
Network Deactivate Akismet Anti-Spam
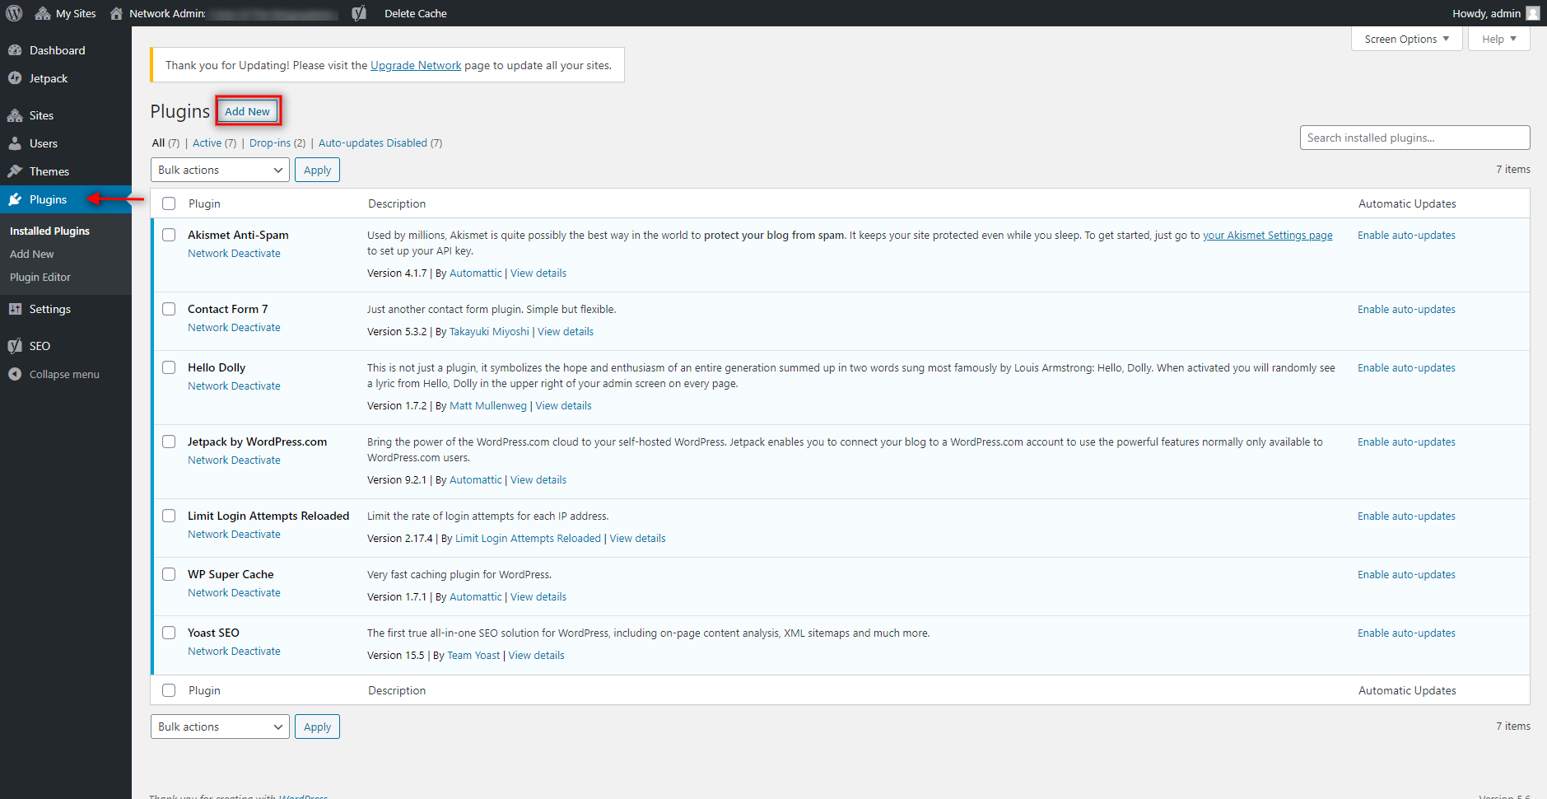(234, 254)
